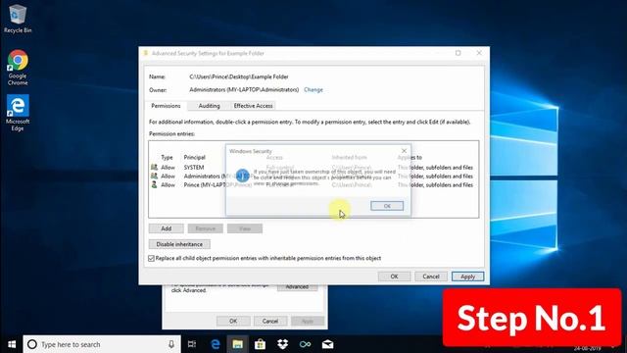Open Task View from the taskbar
Screen dimensions: 627x353
pyautogui.click(x=192, y=344)
